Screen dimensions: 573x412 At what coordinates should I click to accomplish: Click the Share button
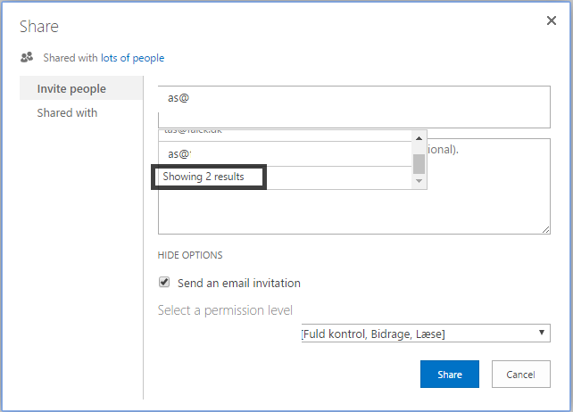coord(450,375)
